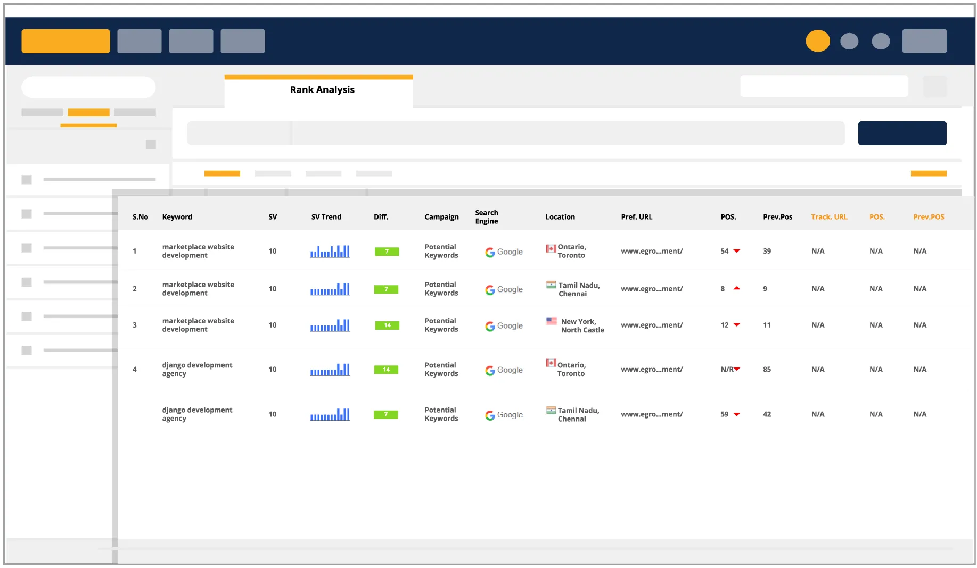
Task: Sort by the Keyword column header
Action: point(177,217)
